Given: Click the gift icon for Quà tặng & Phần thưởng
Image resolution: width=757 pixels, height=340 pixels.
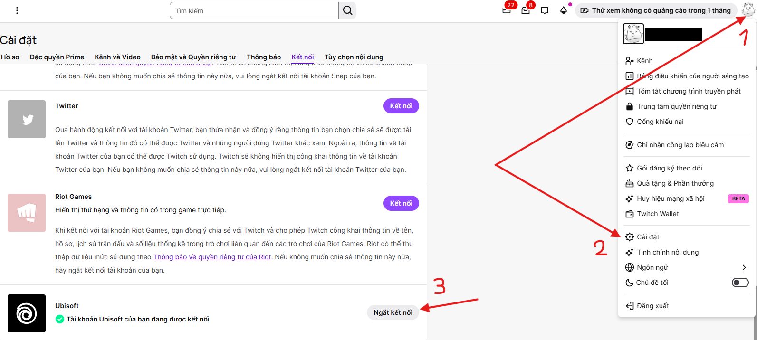Looking at the screenshot, I should click(x=630, y=183).
